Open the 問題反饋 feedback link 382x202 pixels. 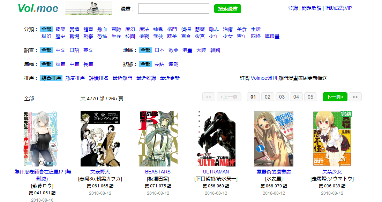tap(311, 8)
